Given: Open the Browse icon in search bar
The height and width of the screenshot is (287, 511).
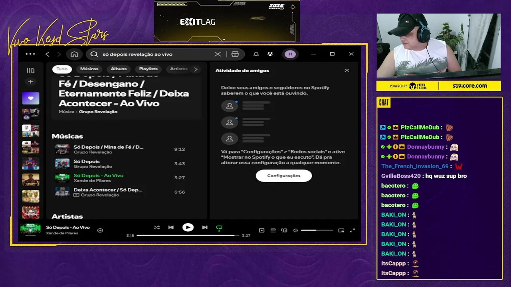Looking at the screenshot, I should pyautogui.click(x=235, y=54).
